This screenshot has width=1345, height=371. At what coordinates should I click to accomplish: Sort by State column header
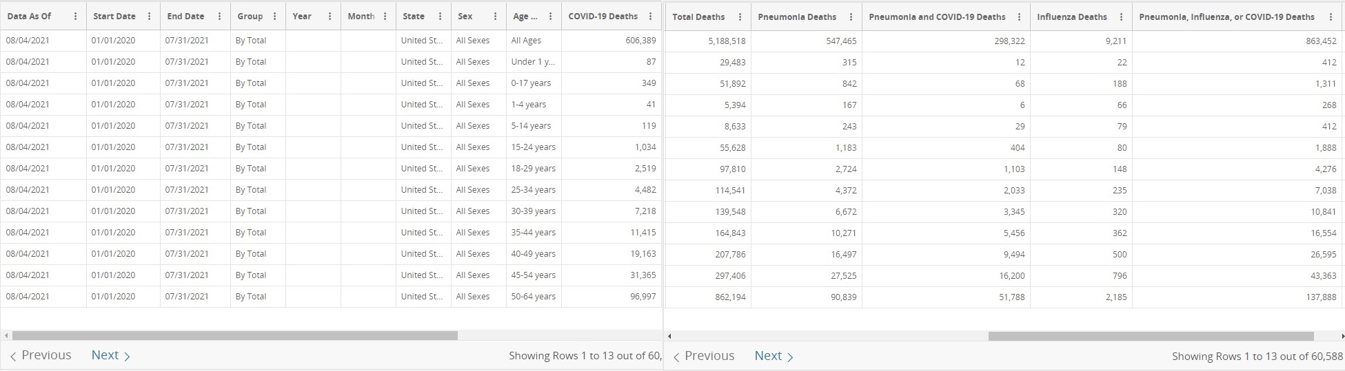pos(414,17)
